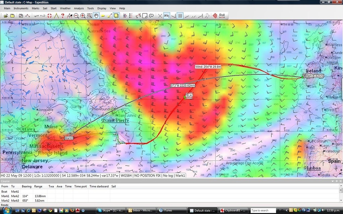343x214 pixels.
Task: Click the 5.82nm range cell
Action: (40, 201)
